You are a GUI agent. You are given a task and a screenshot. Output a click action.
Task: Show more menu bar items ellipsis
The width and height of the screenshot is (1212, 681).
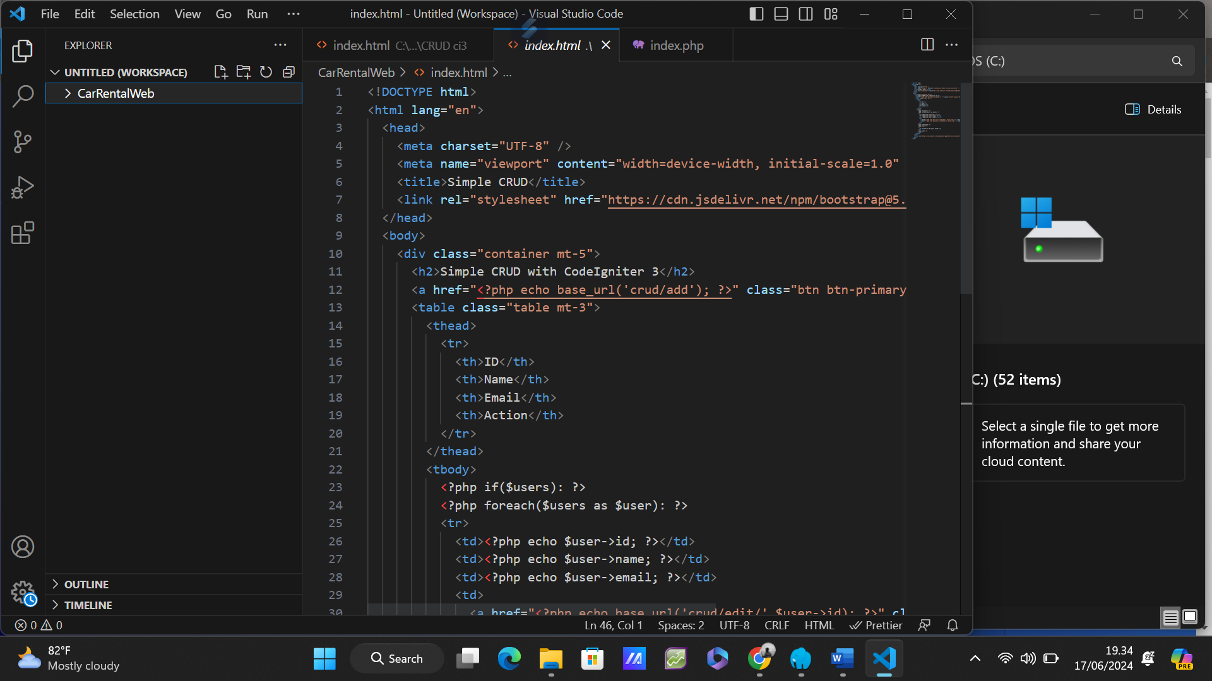pos(294,14)
